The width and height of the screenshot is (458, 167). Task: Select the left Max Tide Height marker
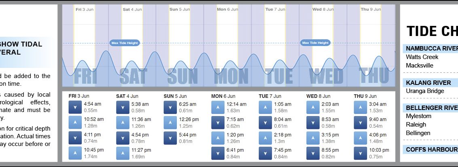click(x=125, y=43)
